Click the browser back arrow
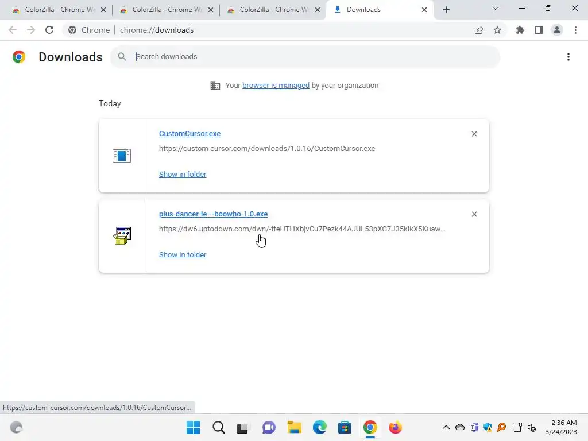 tap(13, 30)
